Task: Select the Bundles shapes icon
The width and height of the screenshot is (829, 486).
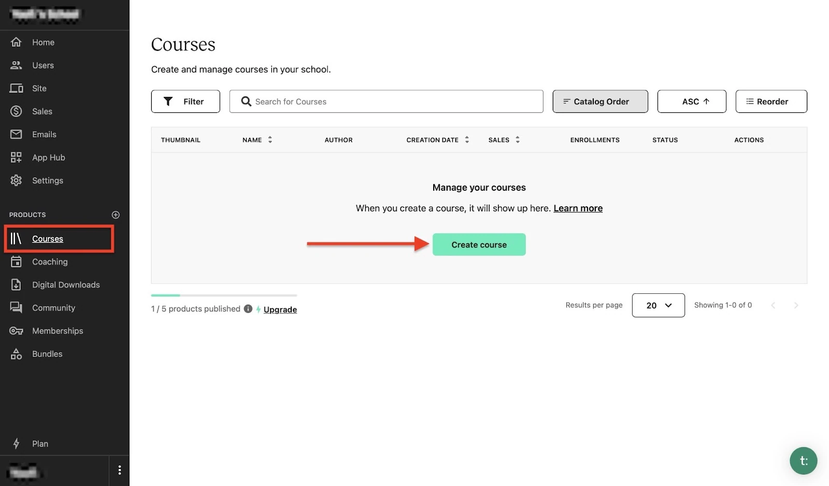Action: click(16, 354)
